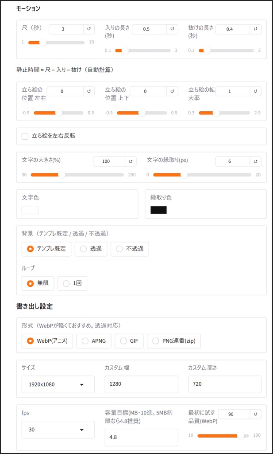Reset the 入りの長さ(秒) value
The width and height of the screenshot is (273, 454).
click(172, 29)
